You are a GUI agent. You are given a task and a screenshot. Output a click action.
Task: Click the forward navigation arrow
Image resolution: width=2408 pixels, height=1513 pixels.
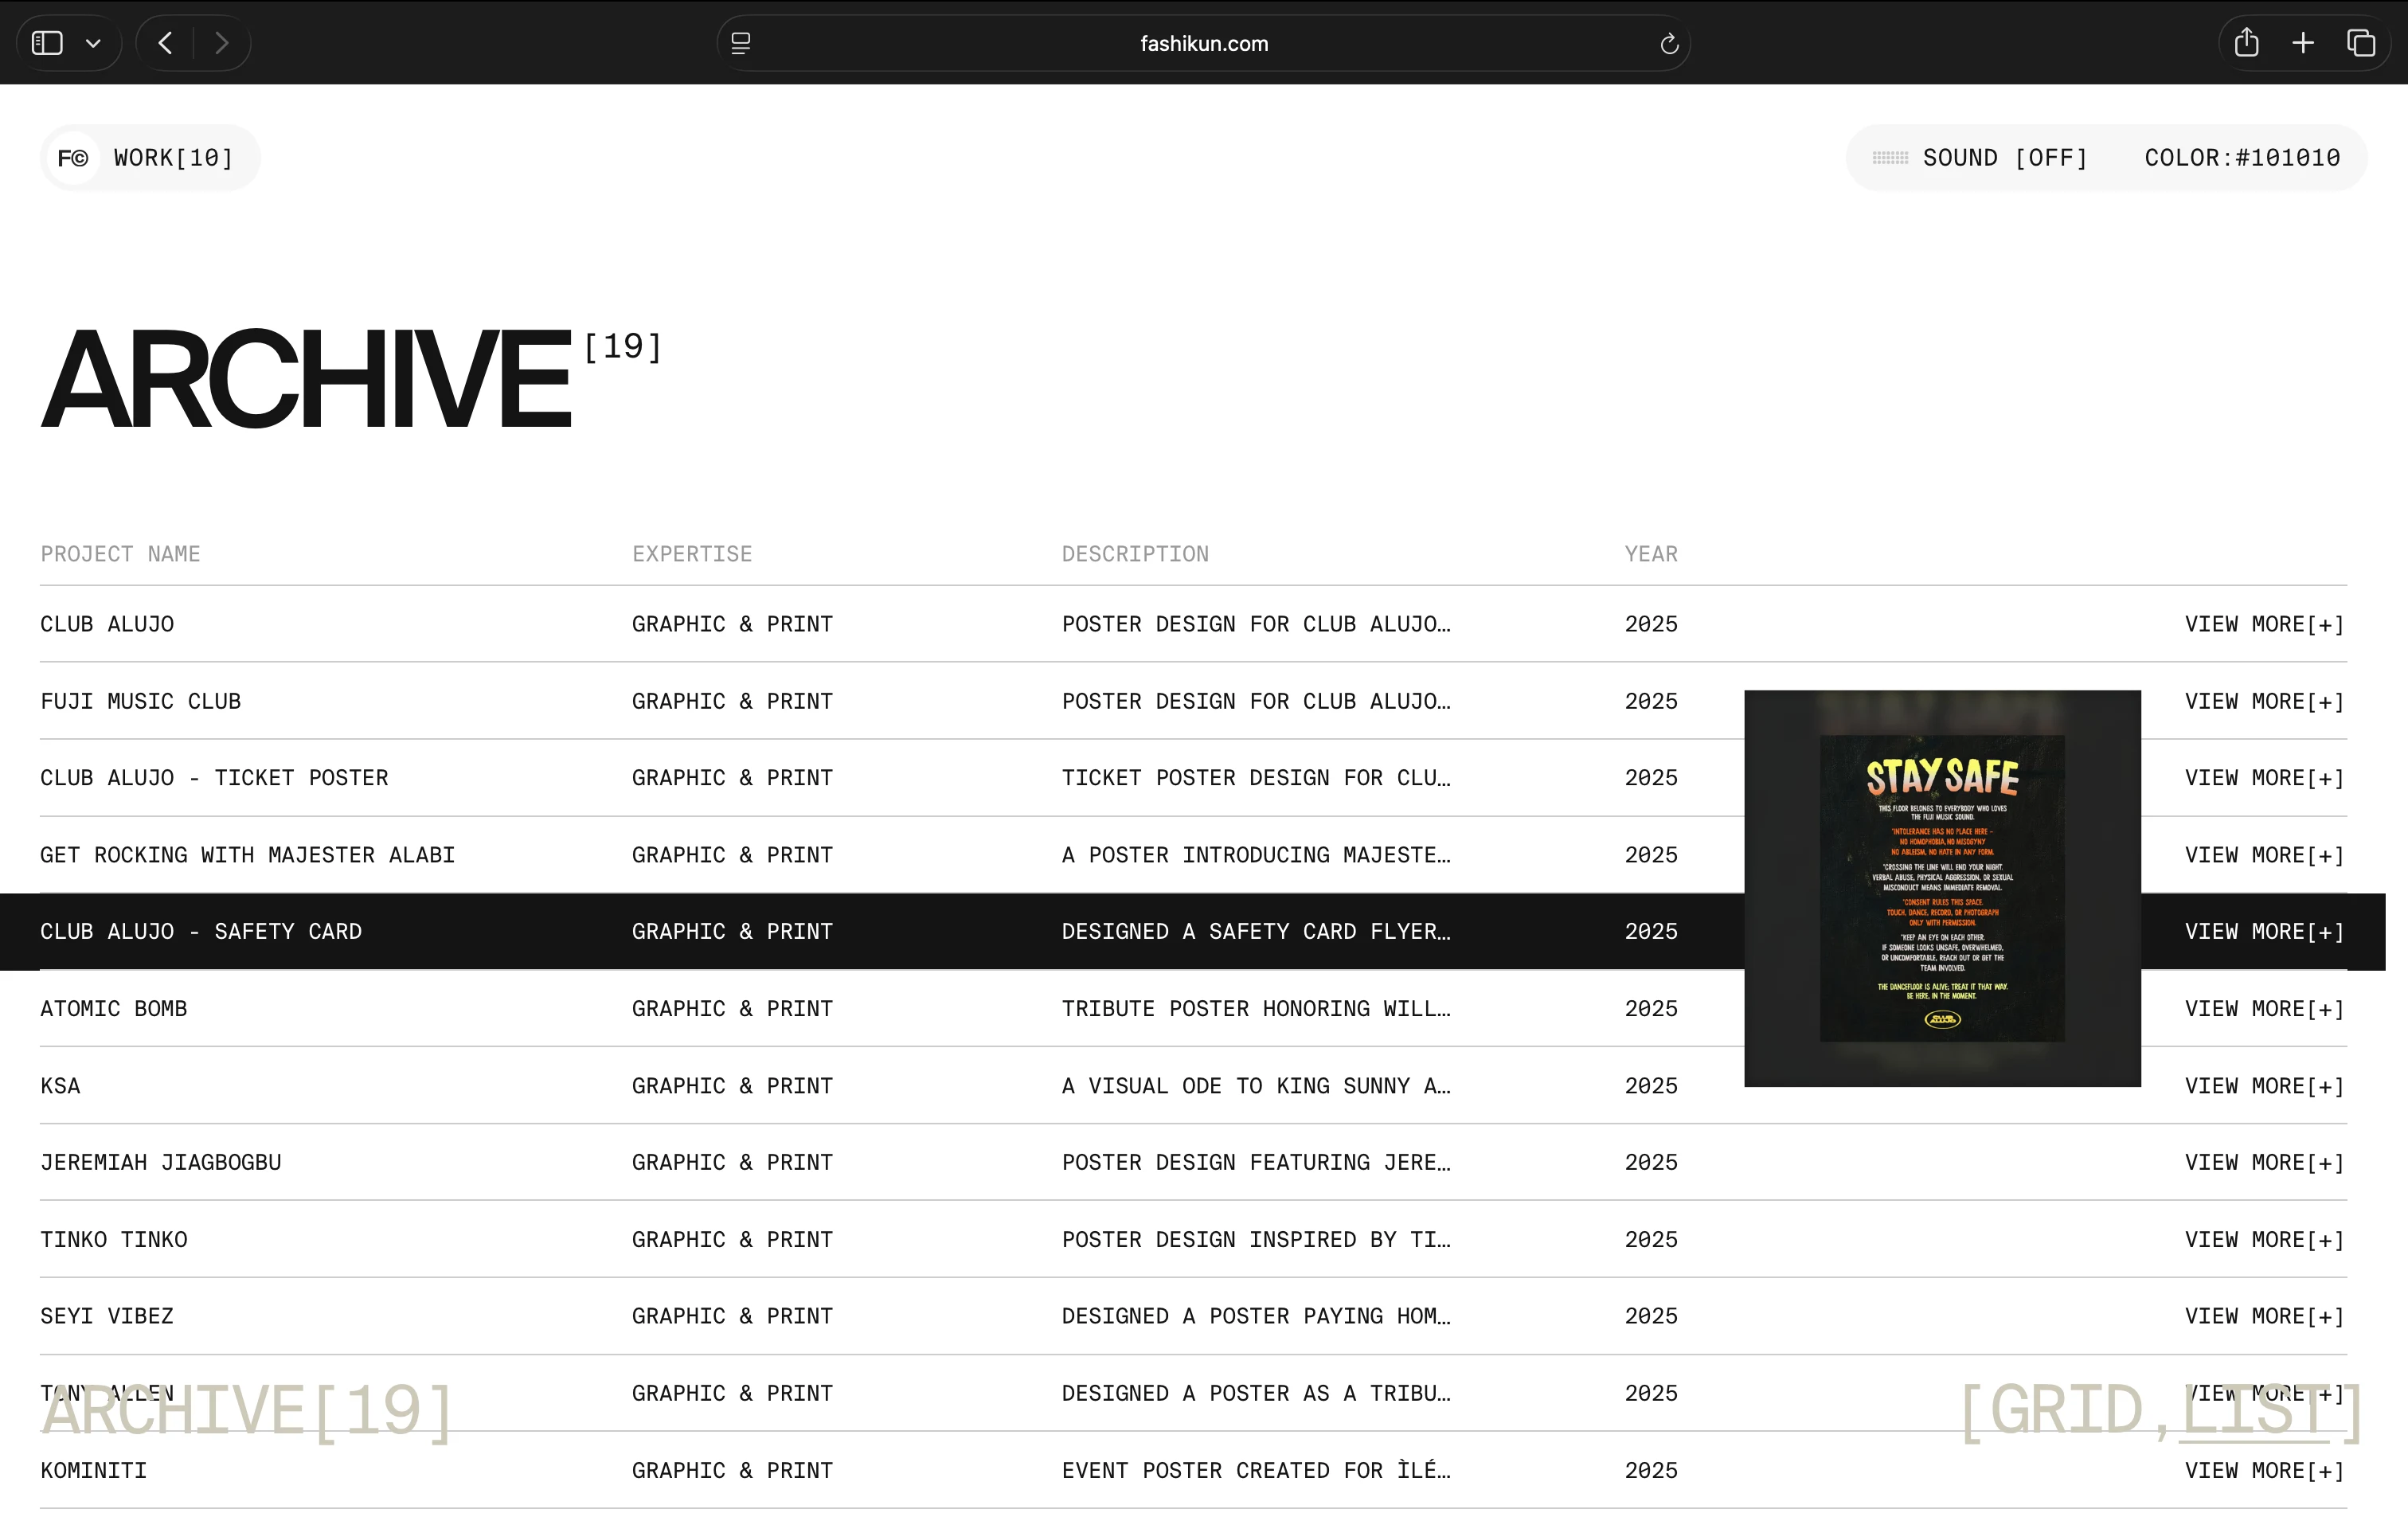pos(222,42)
